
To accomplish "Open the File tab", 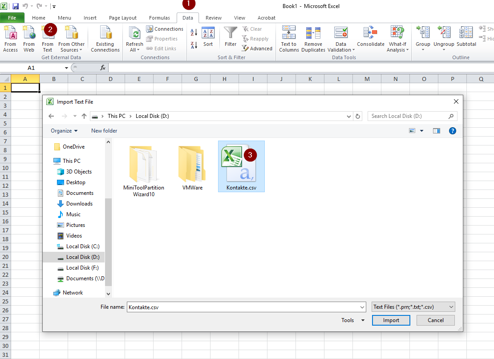I will click(x=12, y=18).
